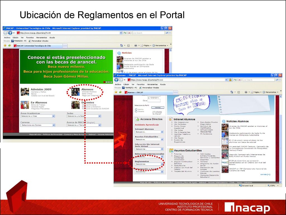Click Accesos Directos page-arrow icon
286x215 pixels.
click(x=137, y=119)
